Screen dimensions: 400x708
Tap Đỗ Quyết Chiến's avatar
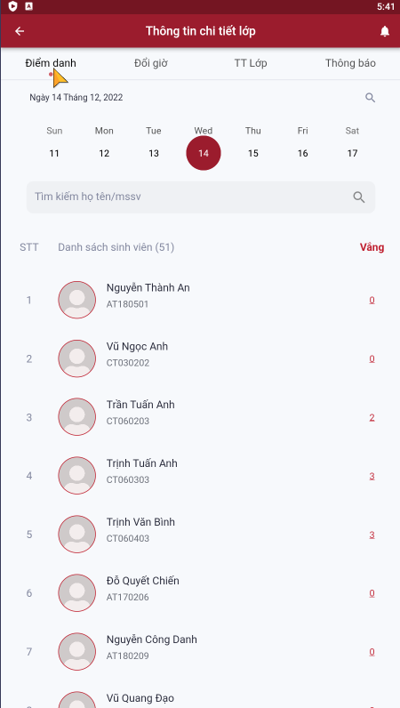point(77,593)
